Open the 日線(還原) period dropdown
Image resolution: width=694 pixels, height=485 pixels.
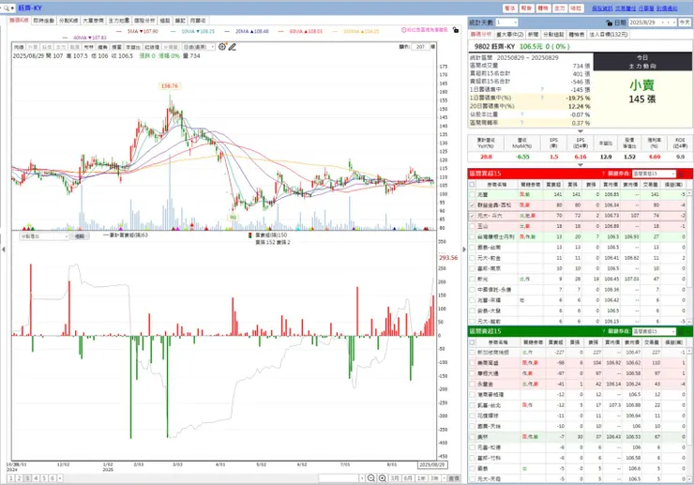tap(199, 47)
